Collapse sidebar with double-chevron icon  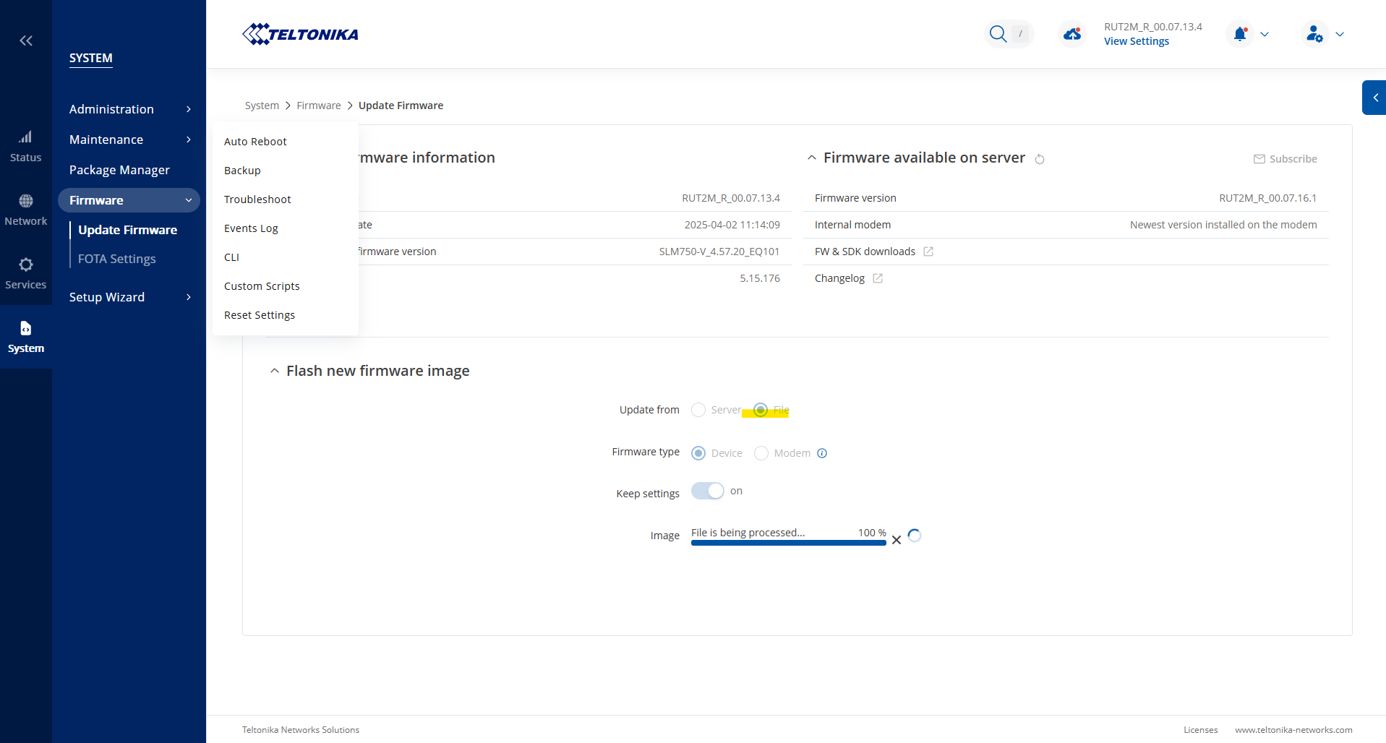(26, 40)
